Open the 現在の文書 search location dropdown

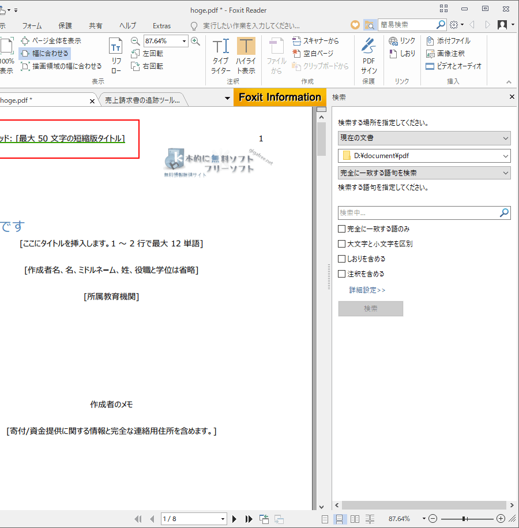click(424, 138)
